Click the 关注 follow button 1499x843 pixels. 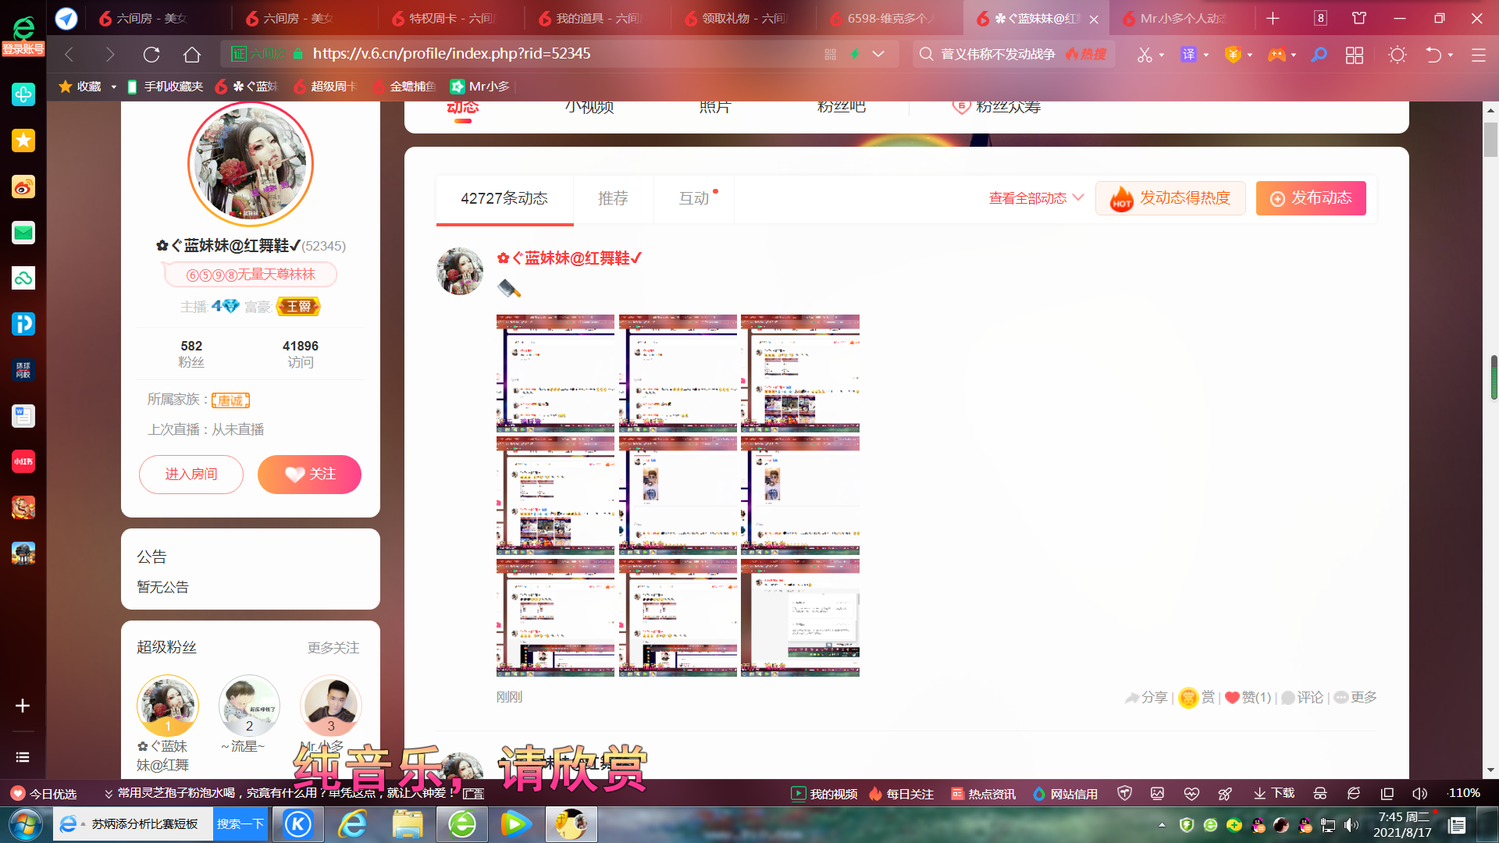309,475
